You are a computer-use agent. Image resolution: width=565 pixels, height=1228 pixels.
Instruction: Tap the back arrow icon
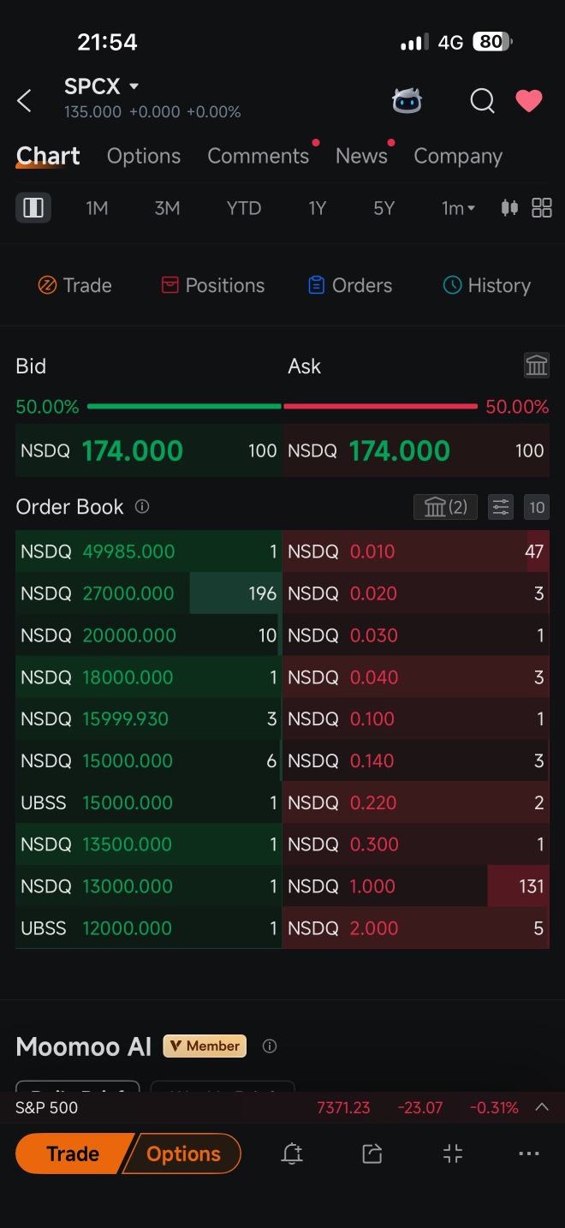24,101
